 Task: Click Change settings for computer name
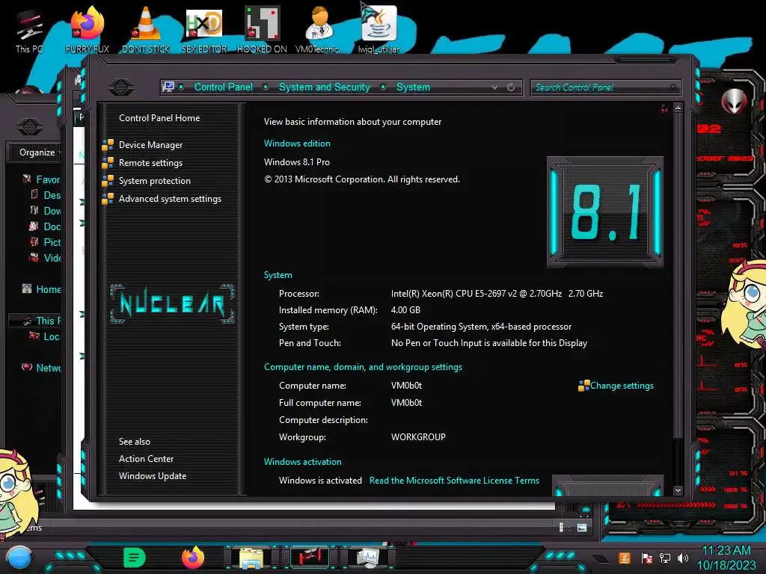click(622, 386)
